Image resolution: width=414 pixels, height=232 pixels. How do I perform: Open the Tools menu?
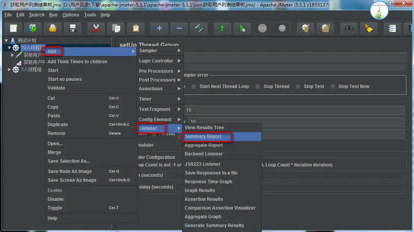[x=90, y=15]
